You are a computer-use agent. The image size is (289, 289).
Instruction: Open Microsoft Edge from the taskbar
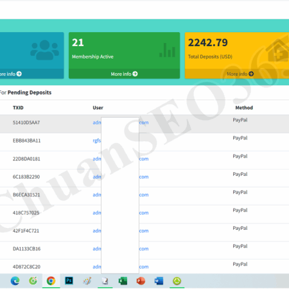15,281
